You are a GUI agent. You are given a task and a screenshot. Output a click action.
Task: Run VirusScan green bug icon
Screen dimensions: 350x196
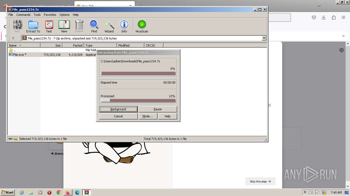[142, 26]
